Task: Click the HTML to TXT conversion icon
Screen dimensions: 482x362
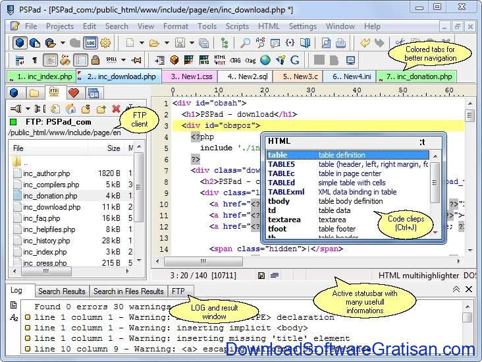Action: 220,60
